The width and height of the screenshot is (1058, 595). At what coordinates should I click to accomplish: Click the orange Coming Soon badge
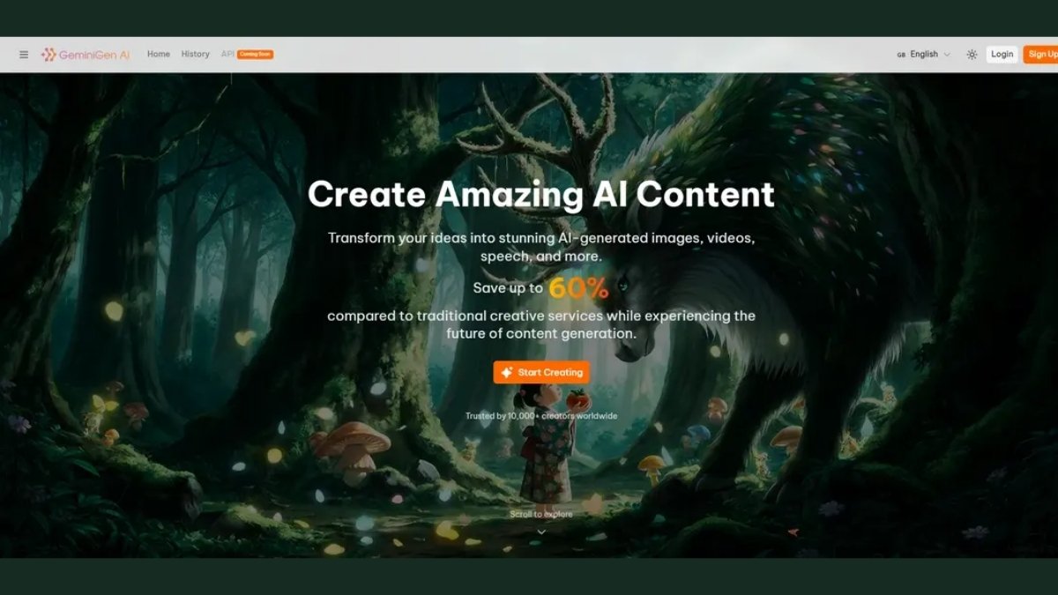[x=256, y=55]
